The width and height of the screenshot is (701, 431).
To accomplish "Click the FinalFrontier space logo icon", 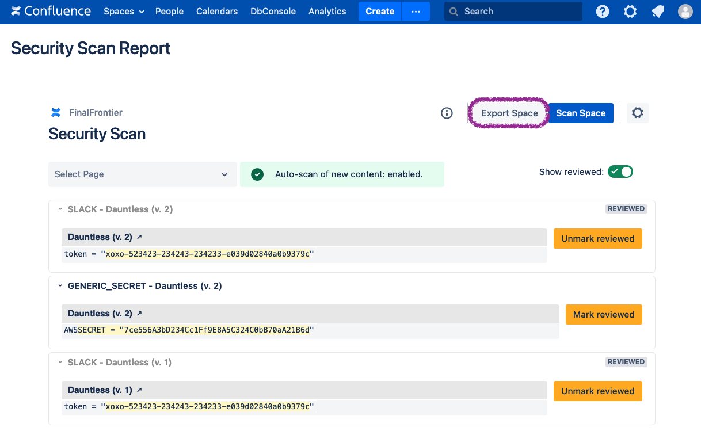I will click(x=56, y=113).
